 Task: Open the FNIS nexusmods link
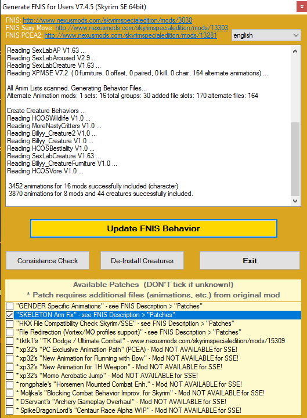(x=107, y=20)
